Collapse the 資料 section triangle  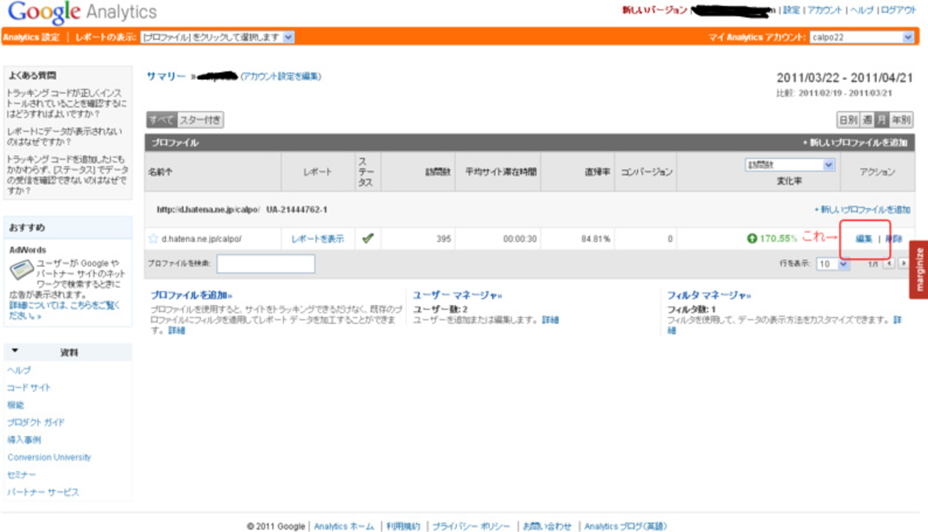pos(15,351)
